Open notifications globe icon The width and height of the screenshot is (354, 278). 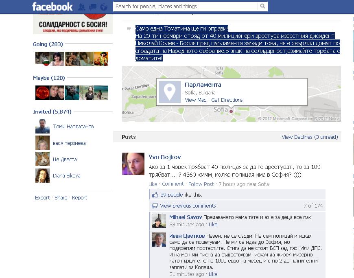coord(104,7)
